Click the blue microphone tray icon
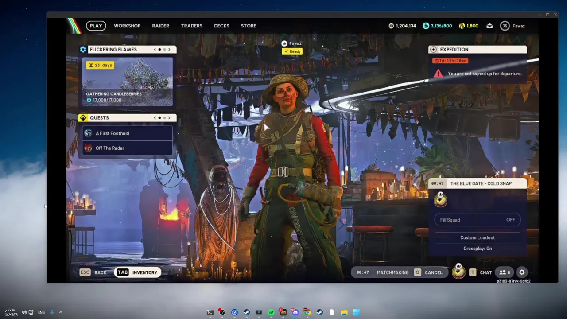Viewport: 567px width, 319px height. coord(52,312)
